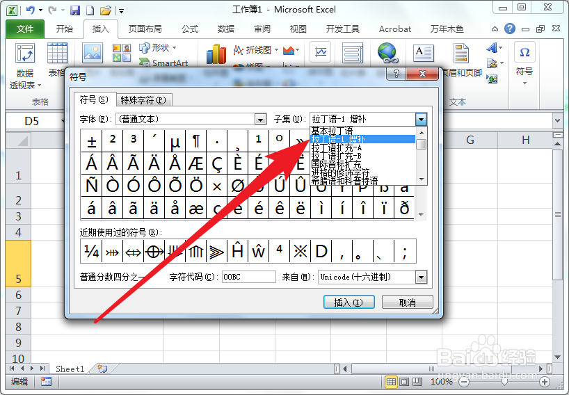Expand the Font (字体) combo box
569x395 pixels.
click(x=260, y=120)
